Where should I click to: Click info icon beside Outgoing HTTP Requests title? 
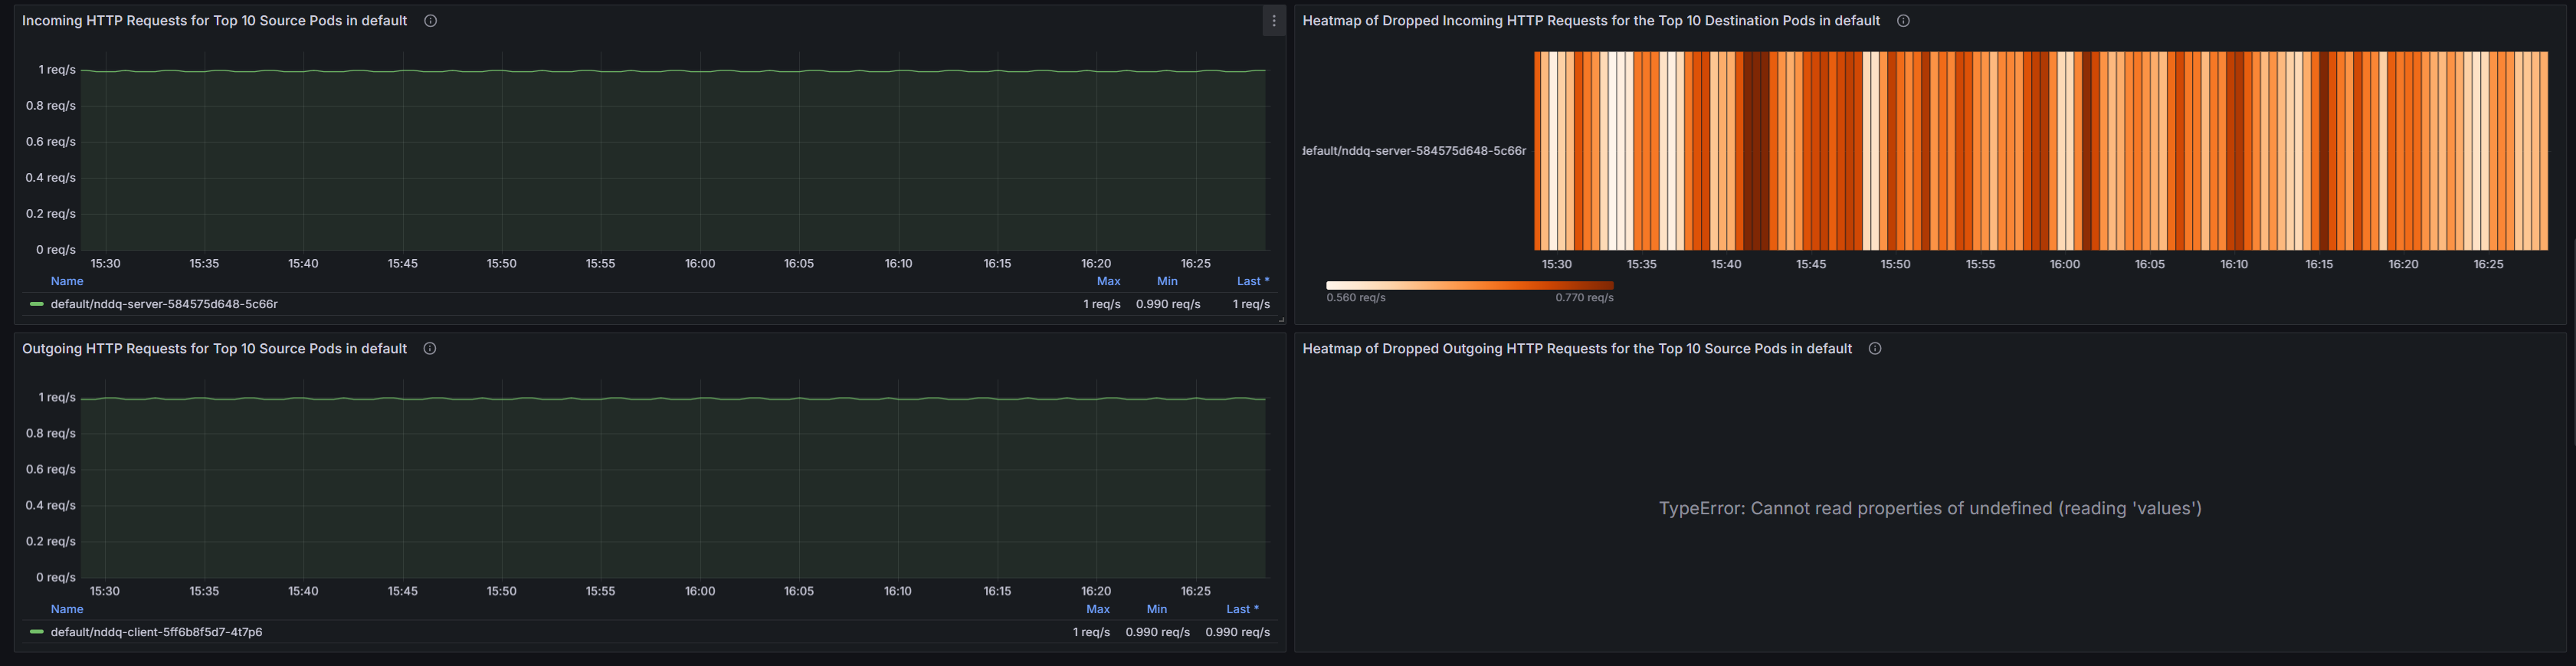coord(430,349)
